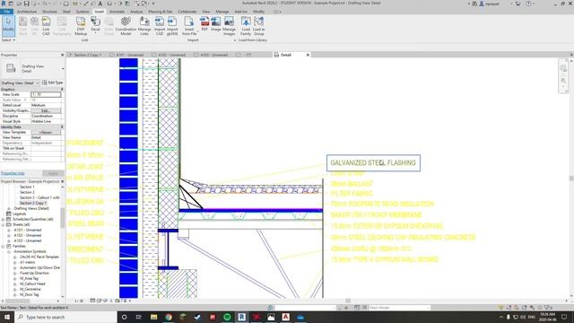Click the Windows search box

[65, 317]
